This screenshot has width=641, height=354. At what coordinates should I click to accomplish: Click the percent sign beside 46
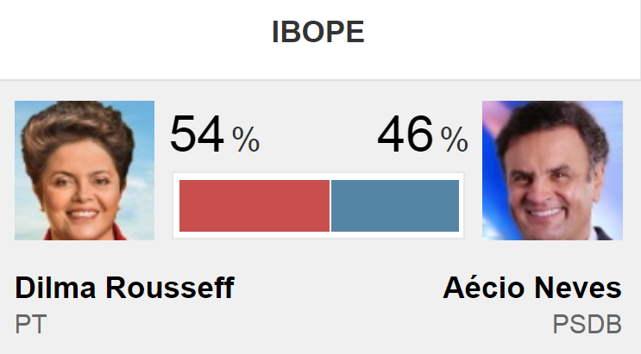454,140
